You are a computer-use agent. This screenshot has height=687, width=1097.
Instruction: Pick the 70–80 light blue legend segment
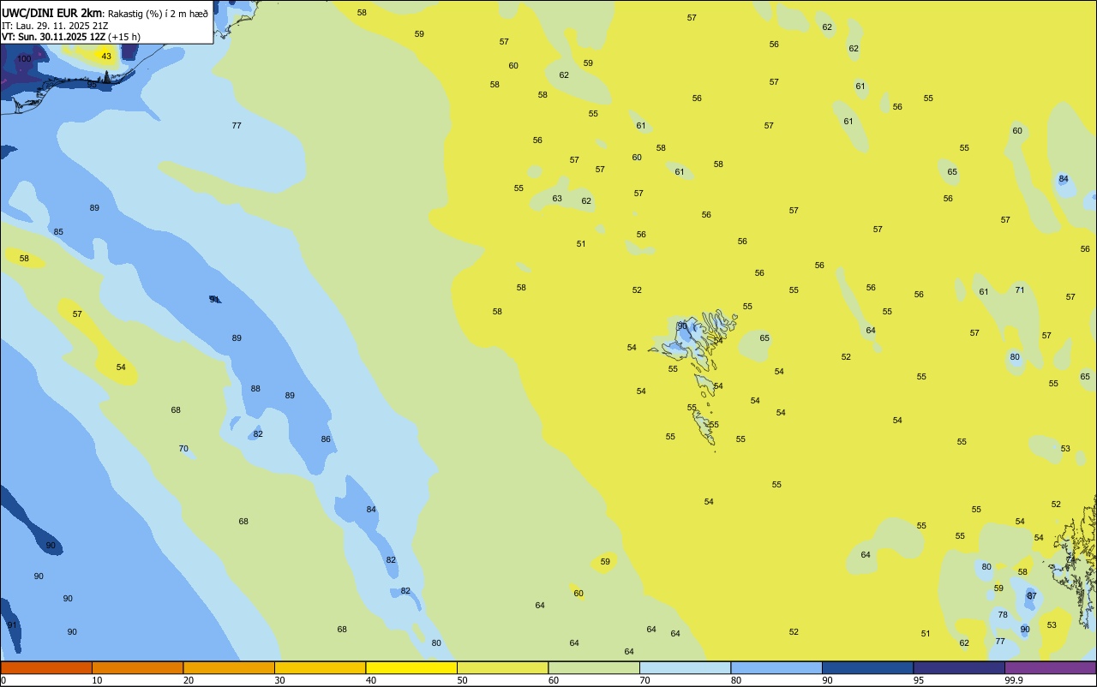(685, 667)
